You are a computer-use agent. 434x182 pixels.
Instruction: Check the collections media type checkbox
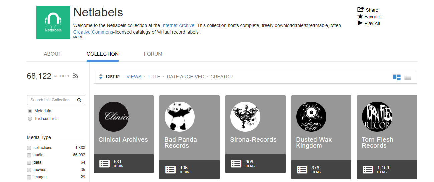29,148
